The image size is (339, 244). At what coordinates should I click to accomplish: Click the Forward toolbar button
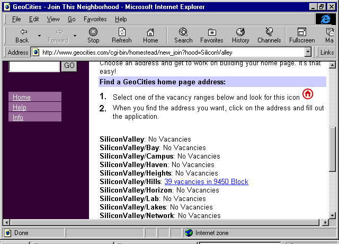(58, 36)
